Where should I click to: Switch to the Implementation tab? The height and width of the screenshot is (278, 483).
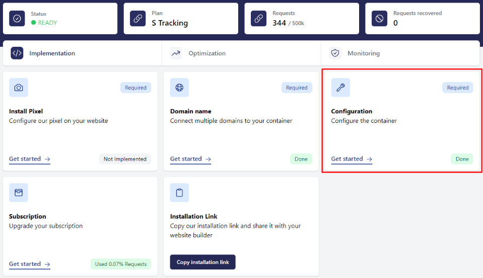click(52, 53)
